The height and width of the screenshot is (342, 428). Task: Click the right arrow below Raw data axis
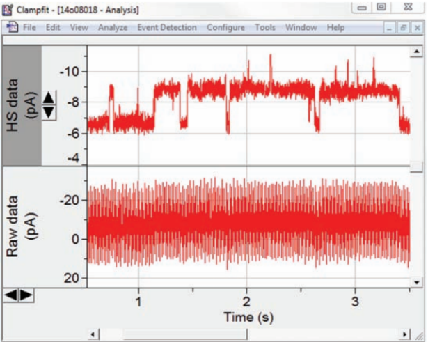[x=26, y=295]
